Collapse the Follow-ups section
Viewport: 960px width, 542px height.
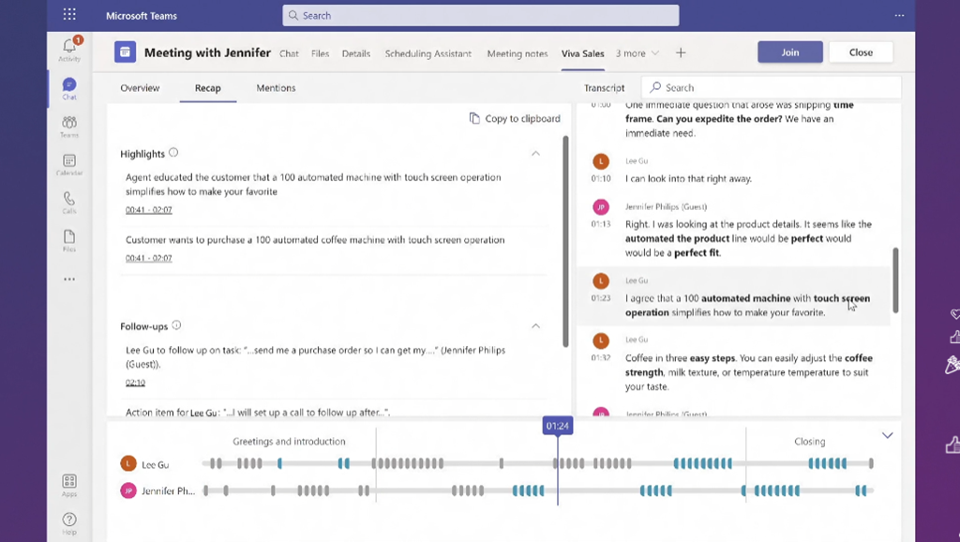coord(535,326)
